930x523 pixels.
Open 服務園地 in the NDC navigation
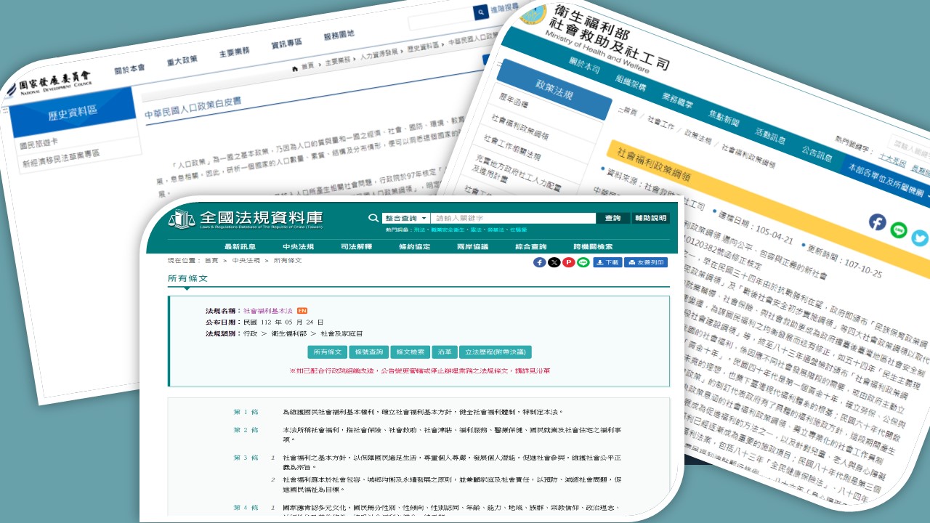339,34
